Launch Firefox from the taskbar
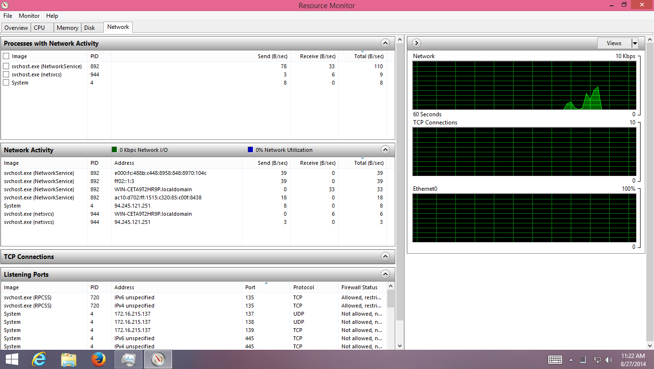The height and width of the screenshot is (369, 654). [98, 359]
